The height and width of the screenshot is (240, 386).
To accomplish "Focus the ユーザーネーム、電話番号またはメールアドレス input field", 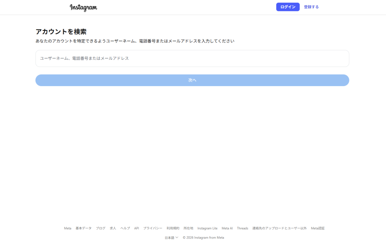I will pos(192,58).
